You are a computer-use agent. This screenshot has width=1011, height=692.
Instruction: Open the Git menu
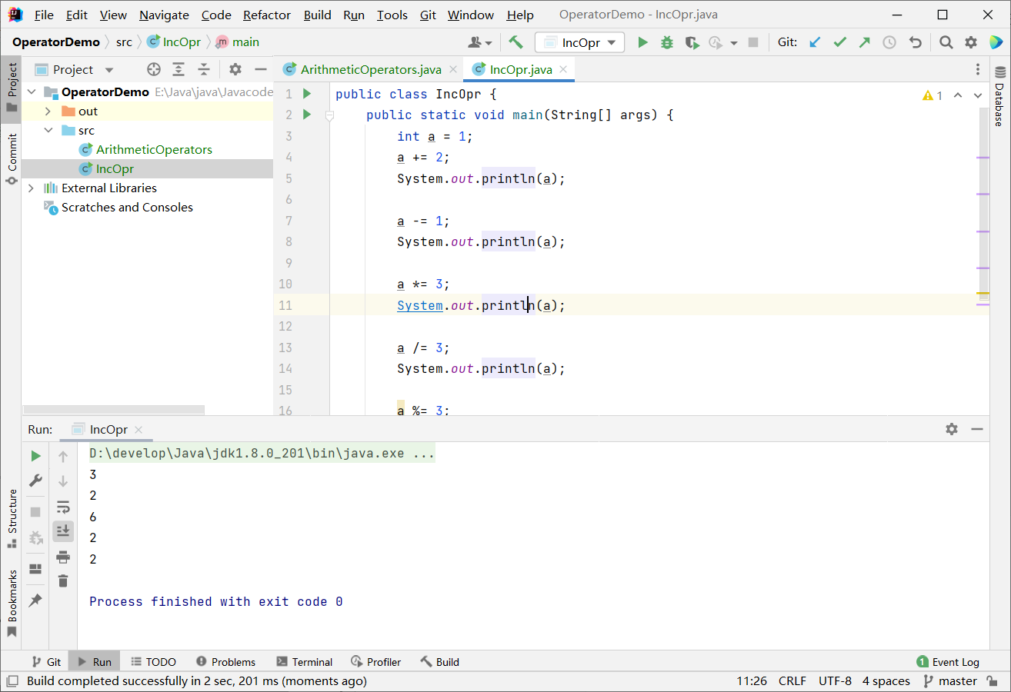coord(428,15)
